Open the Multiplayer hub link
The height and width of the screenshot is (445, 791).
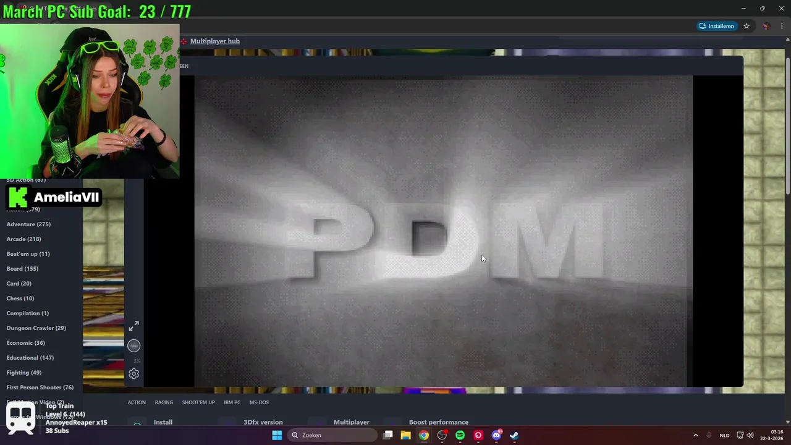[x=215, y=41]
